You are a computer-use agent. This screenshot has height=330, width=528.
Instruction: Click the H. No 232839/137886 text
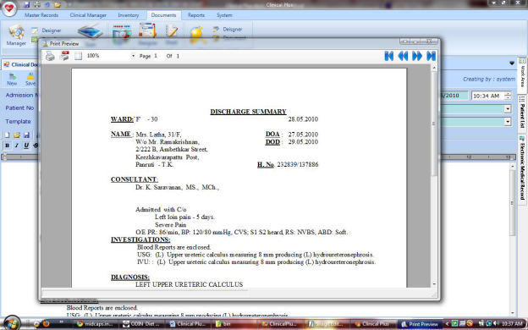288,164
